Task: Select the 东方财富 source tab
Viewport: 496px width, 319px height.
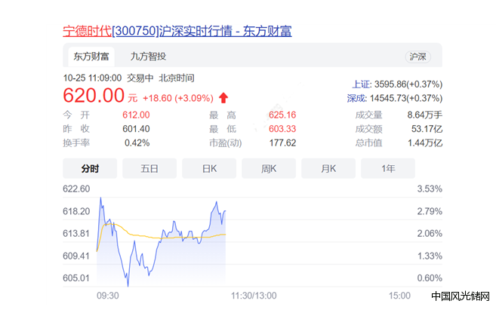Action: click(x=91, y=57)
